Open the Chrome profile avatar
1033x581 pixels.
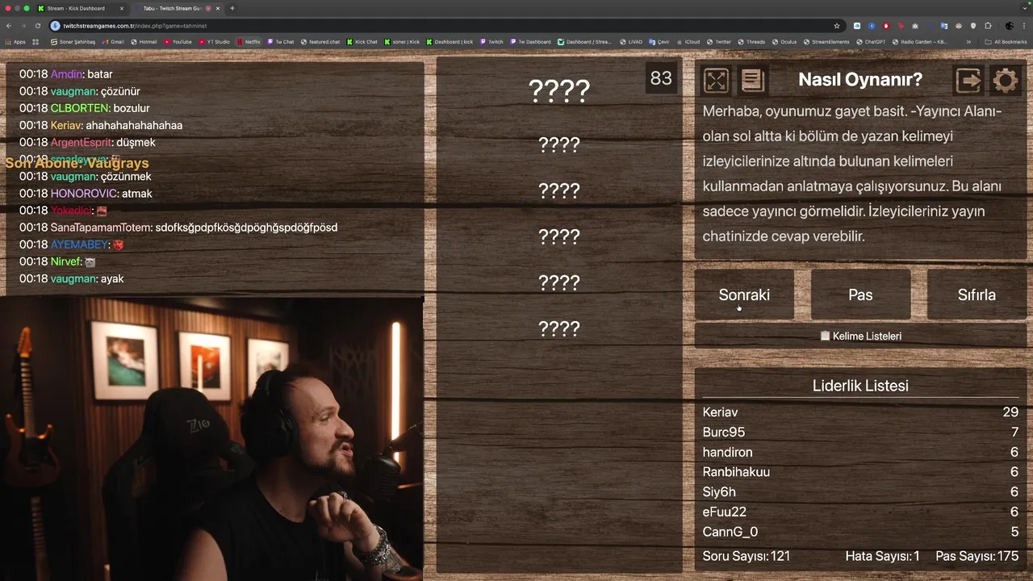tap(1010, 26)
